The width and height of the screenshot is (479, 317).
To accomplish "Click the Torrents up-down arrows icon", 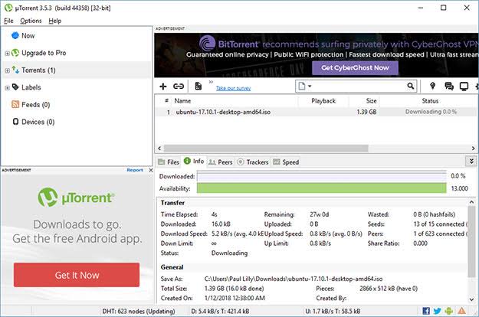I will (15, 70).
